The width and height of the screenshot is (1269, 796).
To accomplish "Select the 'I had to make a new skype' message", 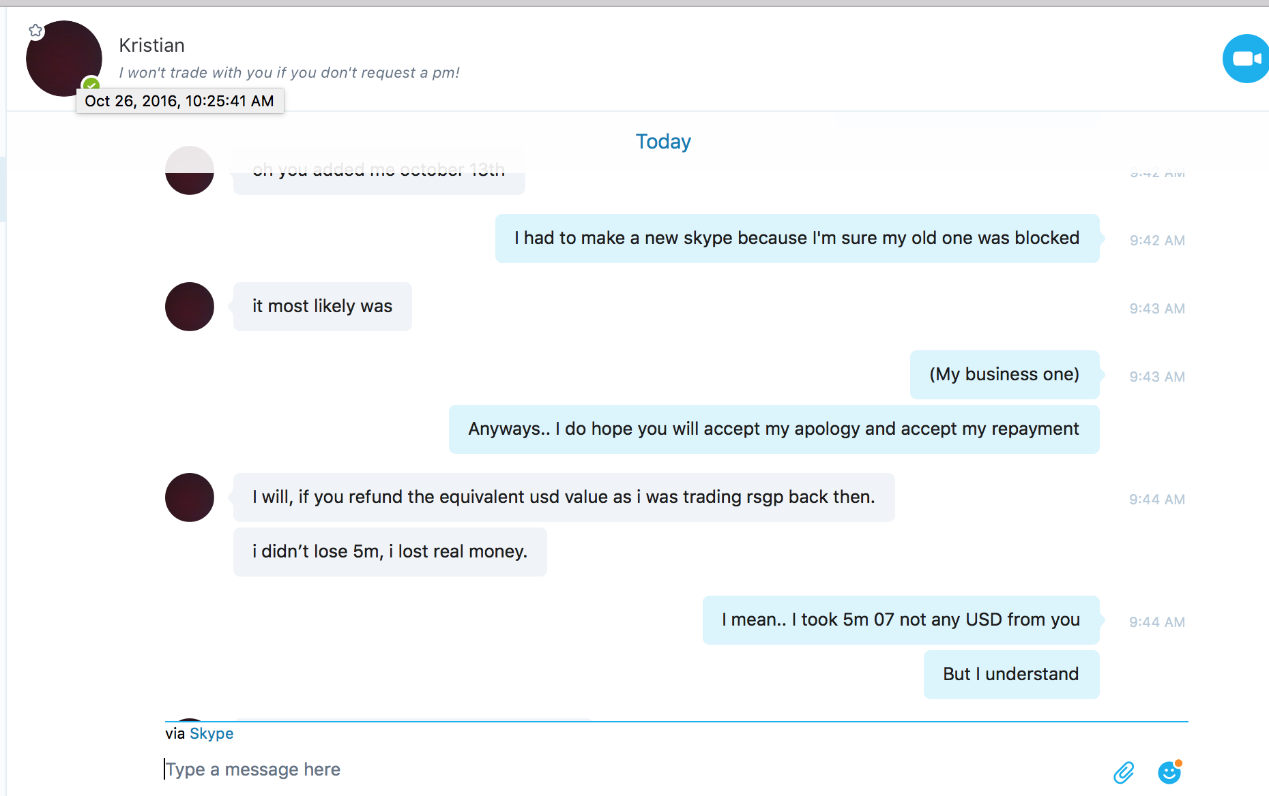I will 797,238.
